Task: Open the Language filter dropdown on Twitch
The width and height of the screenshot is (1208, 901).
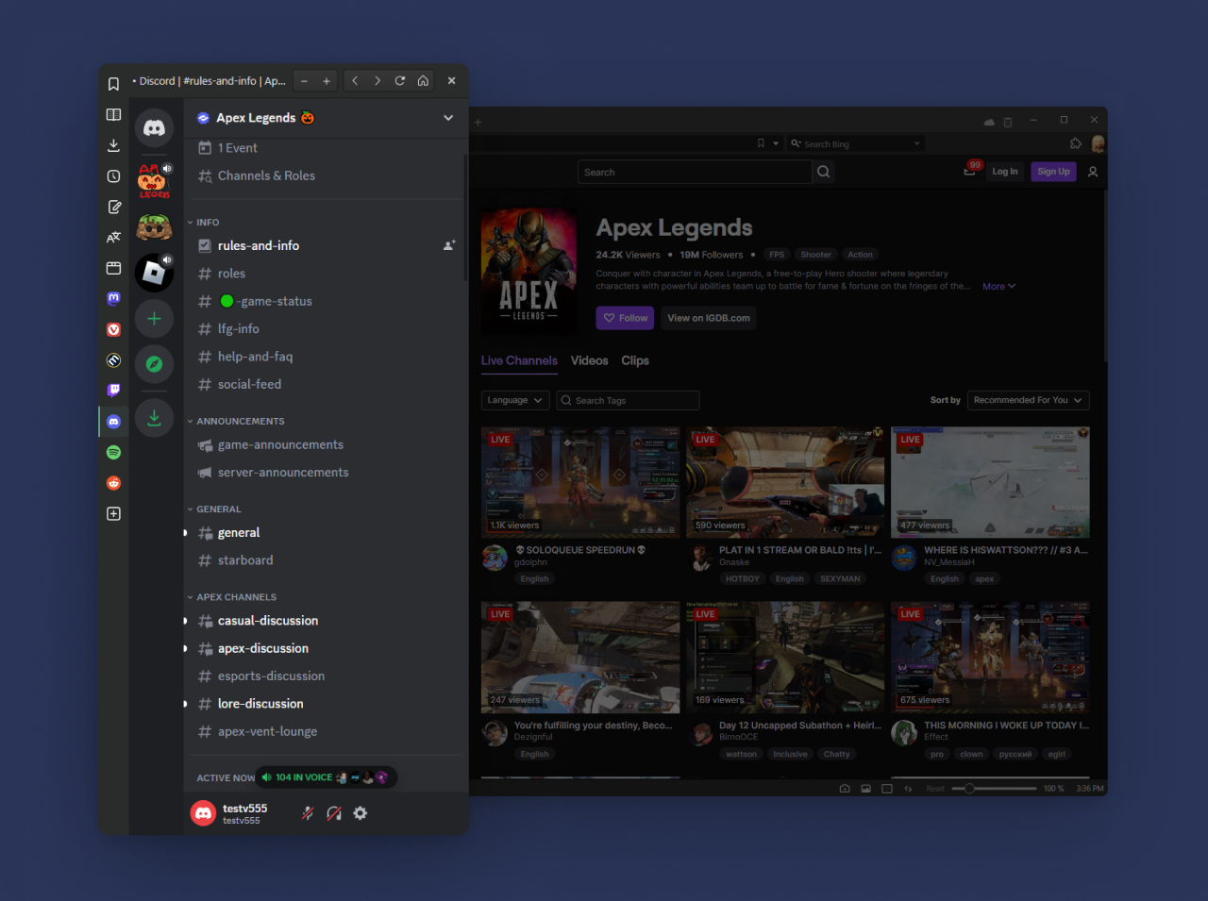Action: (515, 400)
